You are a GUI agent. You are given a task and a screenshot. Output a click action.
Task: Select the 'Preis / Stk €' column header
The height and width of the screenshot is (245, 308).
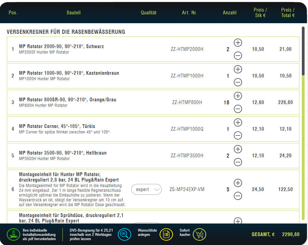pyautogui.click(x=260, y=13)
